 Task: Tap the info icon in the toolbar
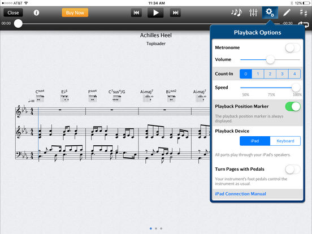(x=36, y=13)
